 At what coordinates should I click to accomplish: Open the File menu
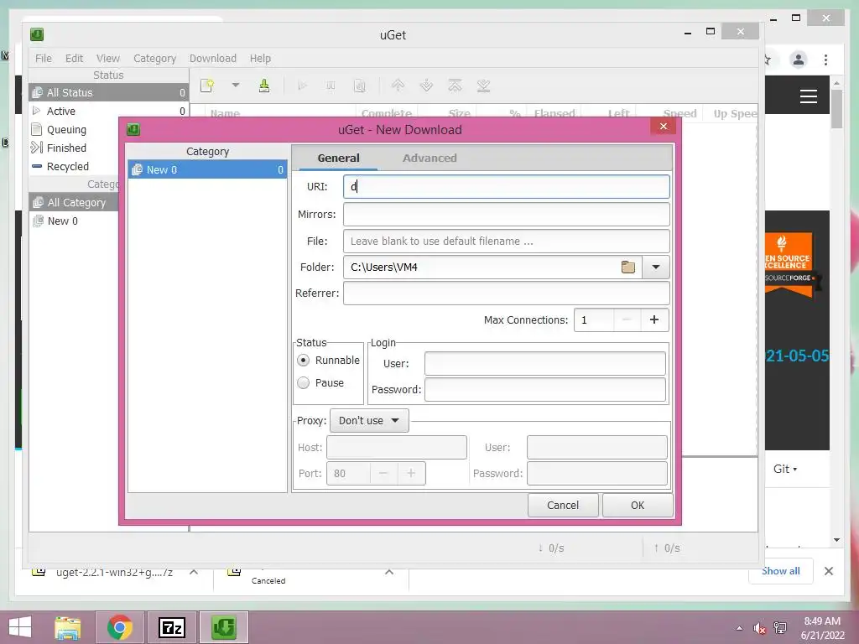[44, 59]
